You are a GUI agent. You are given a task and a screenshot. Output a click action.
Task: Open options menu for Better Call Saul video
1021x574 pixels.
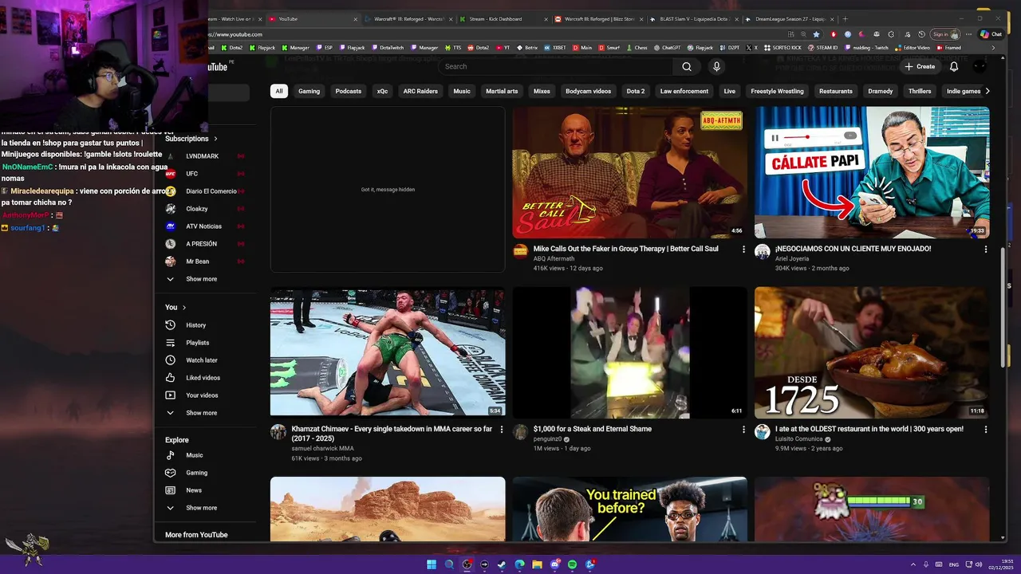743,250
